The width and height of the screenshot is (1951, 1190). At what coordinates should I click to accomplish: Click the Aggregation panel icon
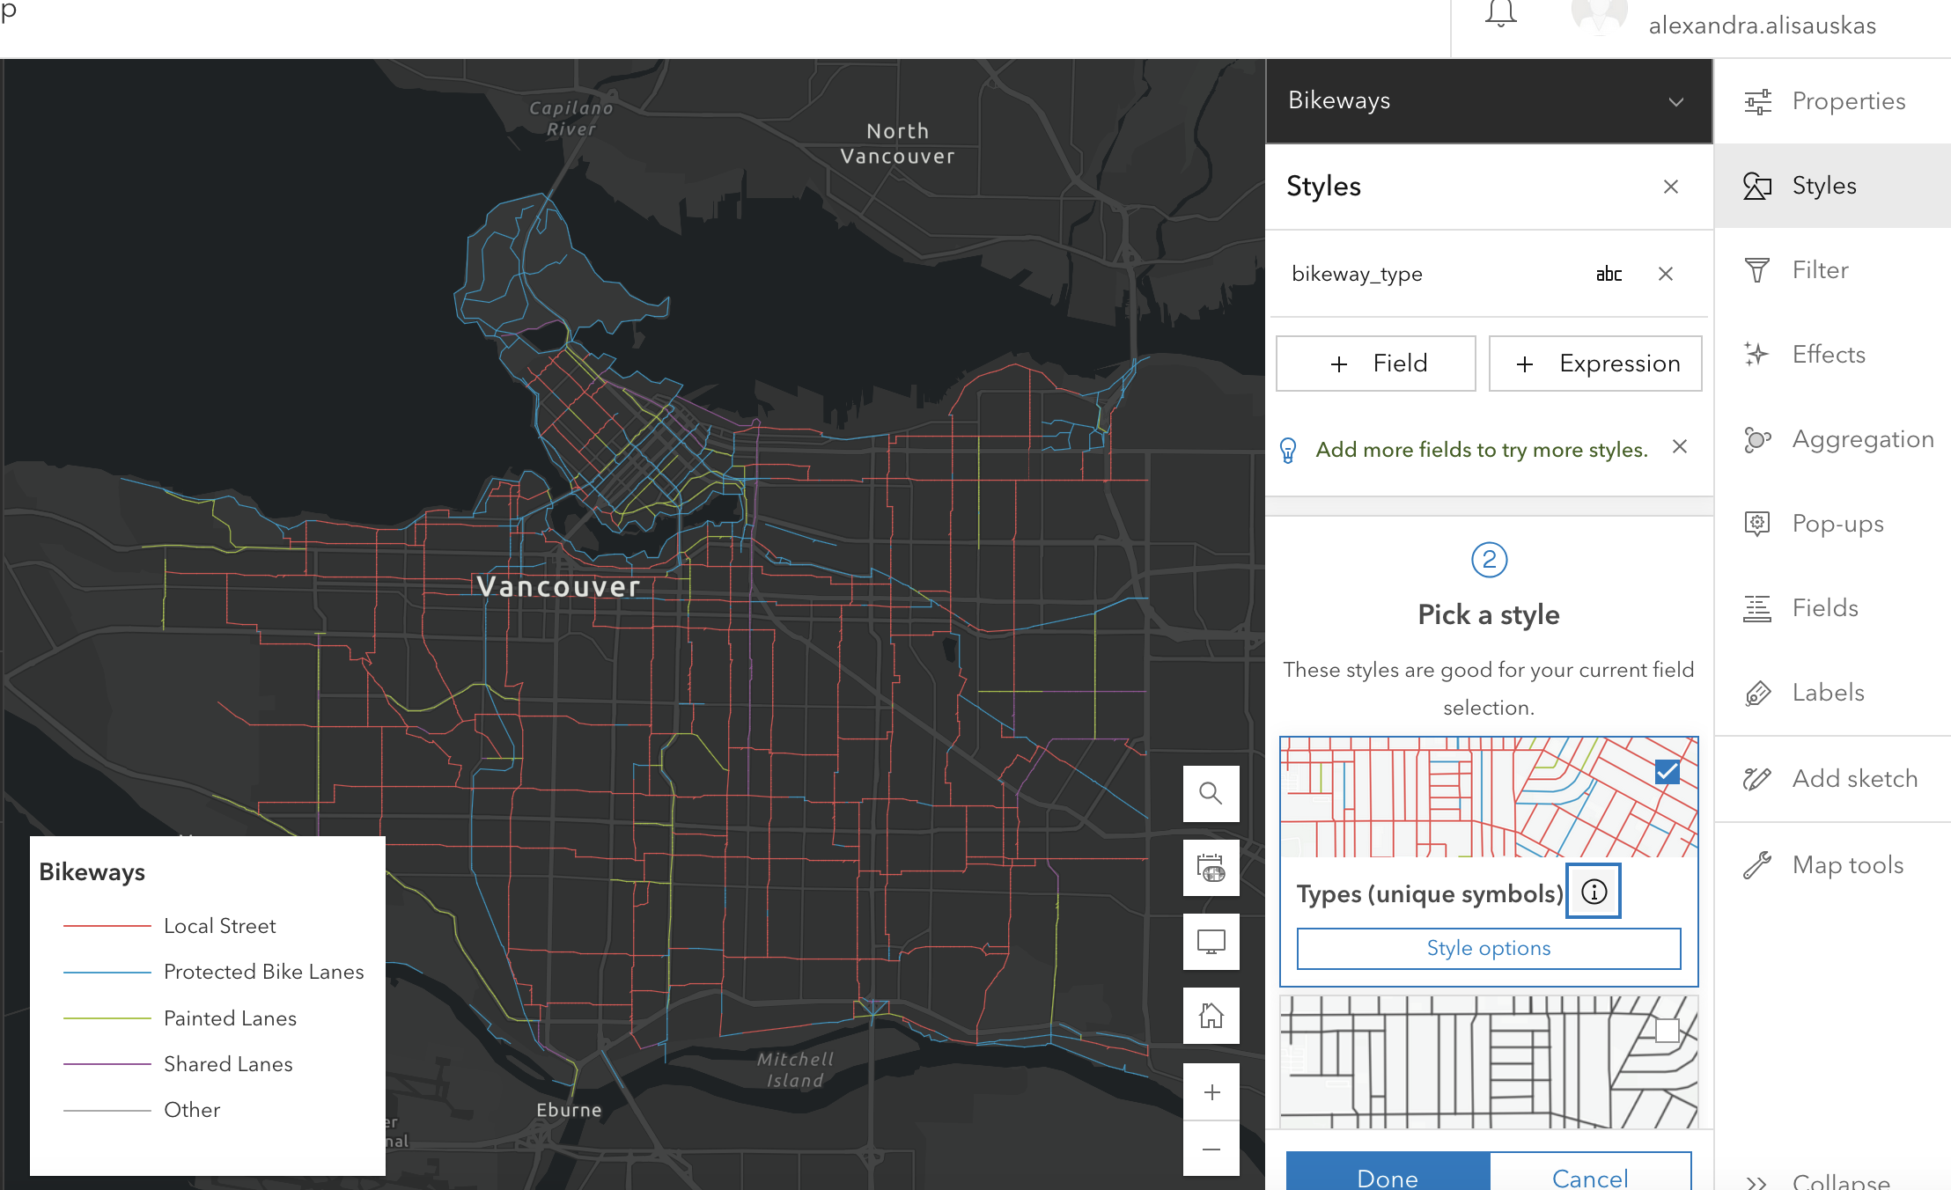pyautogui.click(x=1759, y=437)
